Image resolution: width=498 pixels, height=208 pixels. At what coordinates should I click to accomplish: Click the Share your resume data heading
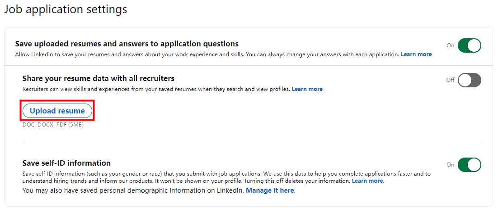point(99,78)
